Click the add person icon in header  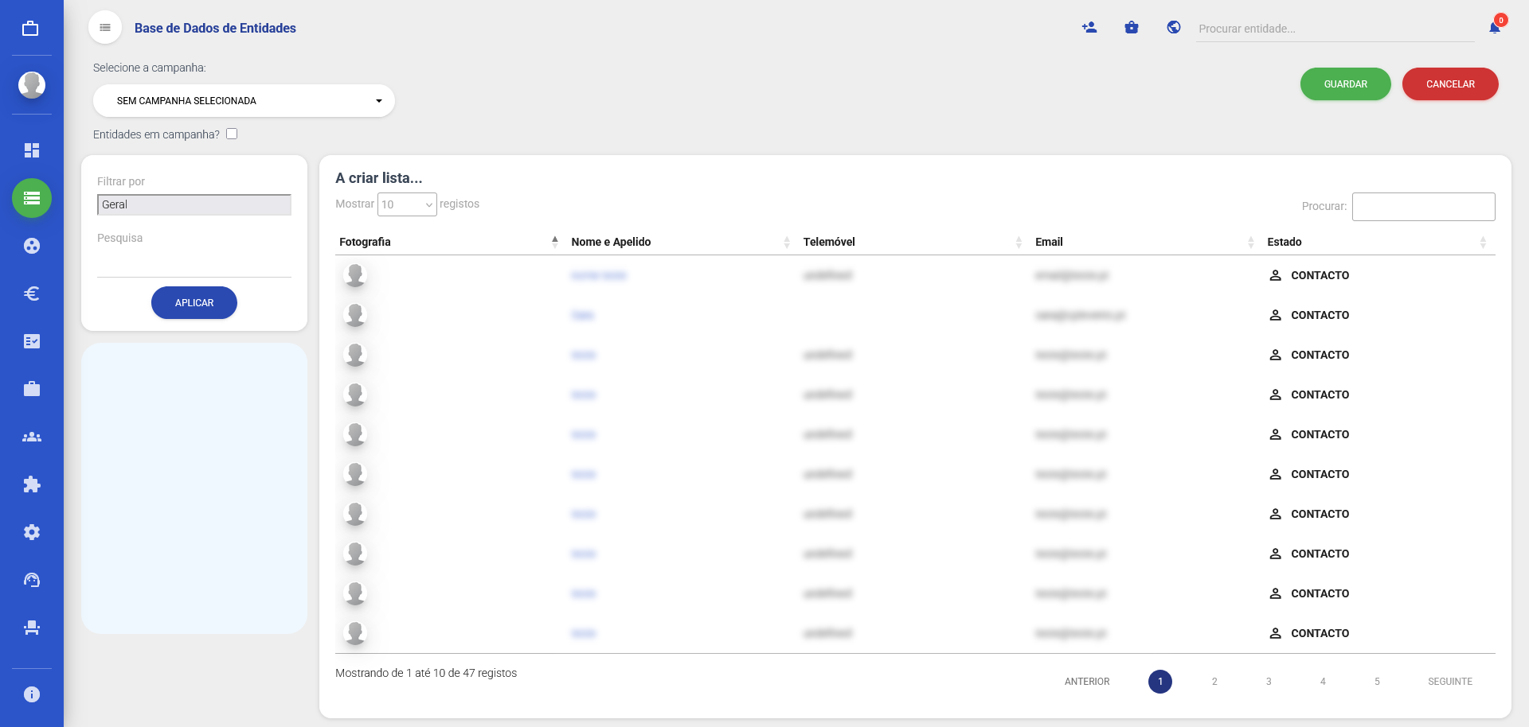[x=1089, y=28]
